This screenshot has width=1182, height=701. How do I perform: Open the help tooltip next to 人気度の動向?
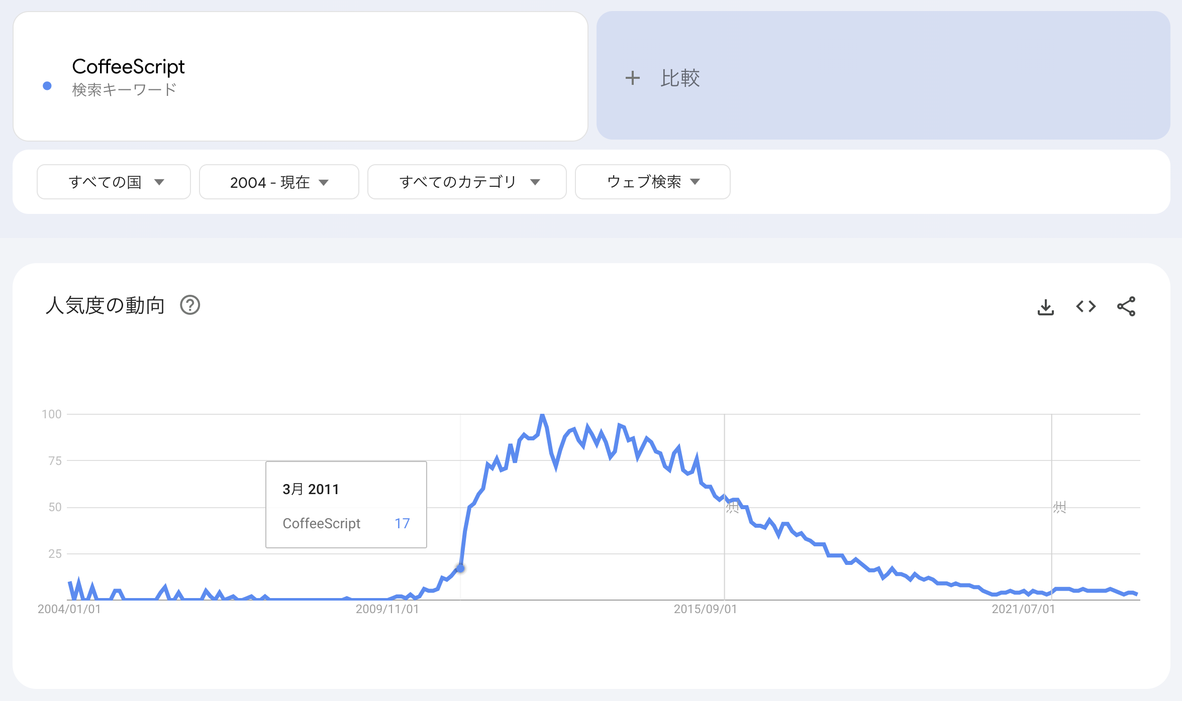190,305
